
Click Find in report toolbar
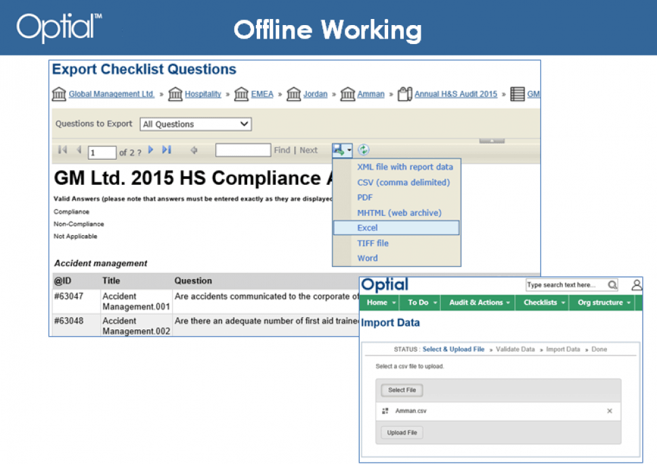pos(282,150)
